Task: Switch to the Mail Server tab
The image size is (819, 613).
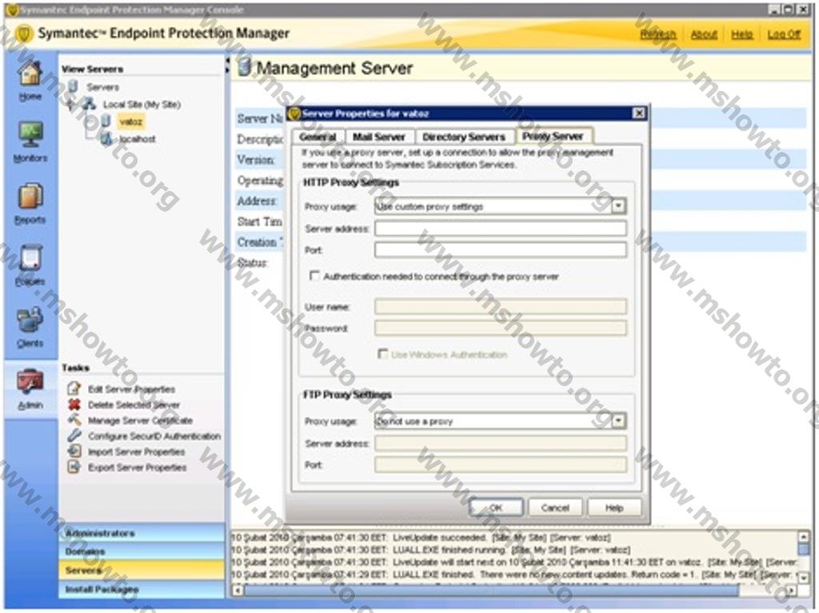Action: click(x=379, y=137)
